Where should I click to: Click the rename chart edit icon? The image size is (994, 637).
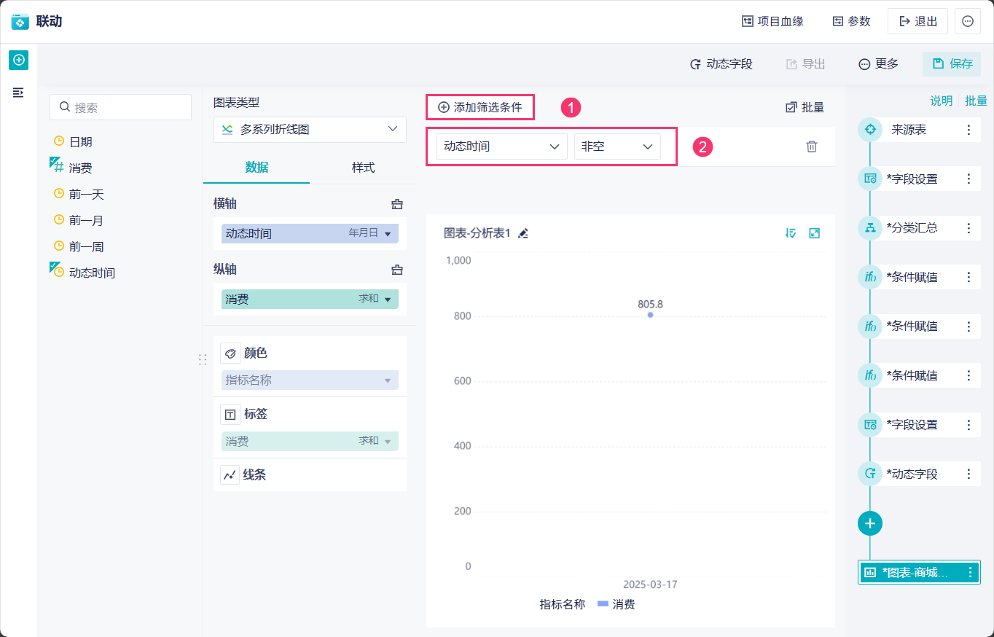[x=523, y=233]
